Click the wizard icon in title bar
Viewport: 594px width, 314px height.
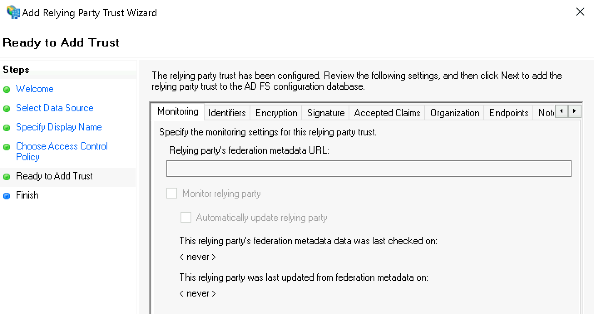13,12
